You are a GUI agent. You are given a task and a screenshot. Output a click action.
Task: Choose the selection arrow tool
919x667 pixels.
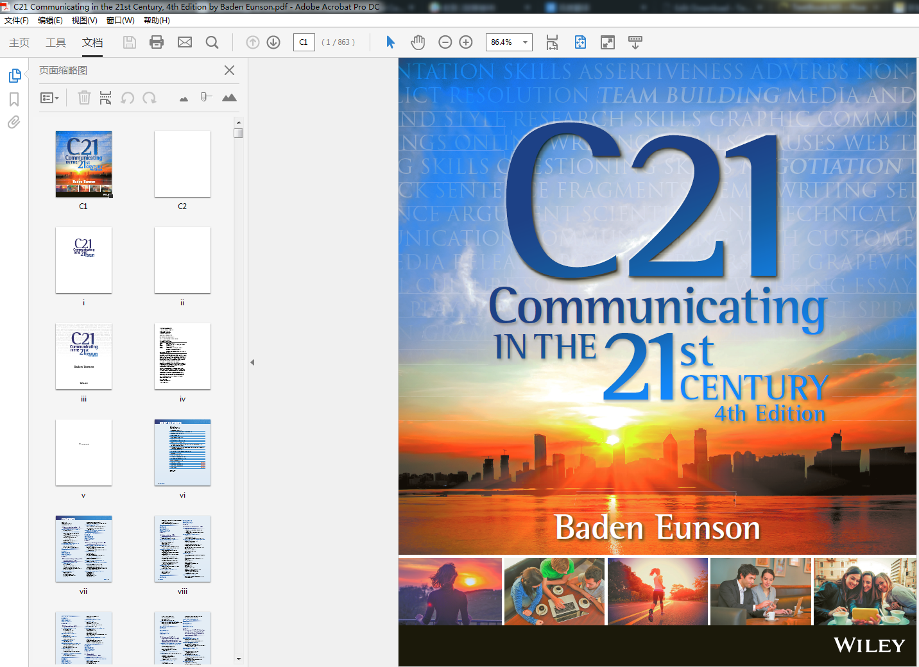pos(390,42)
